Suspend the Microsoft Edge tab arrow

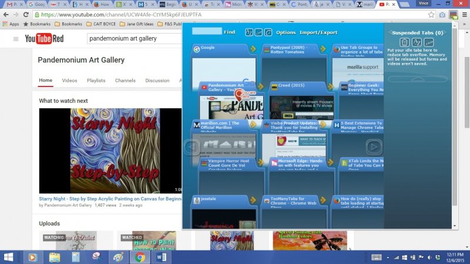click(x=330, y=162)
